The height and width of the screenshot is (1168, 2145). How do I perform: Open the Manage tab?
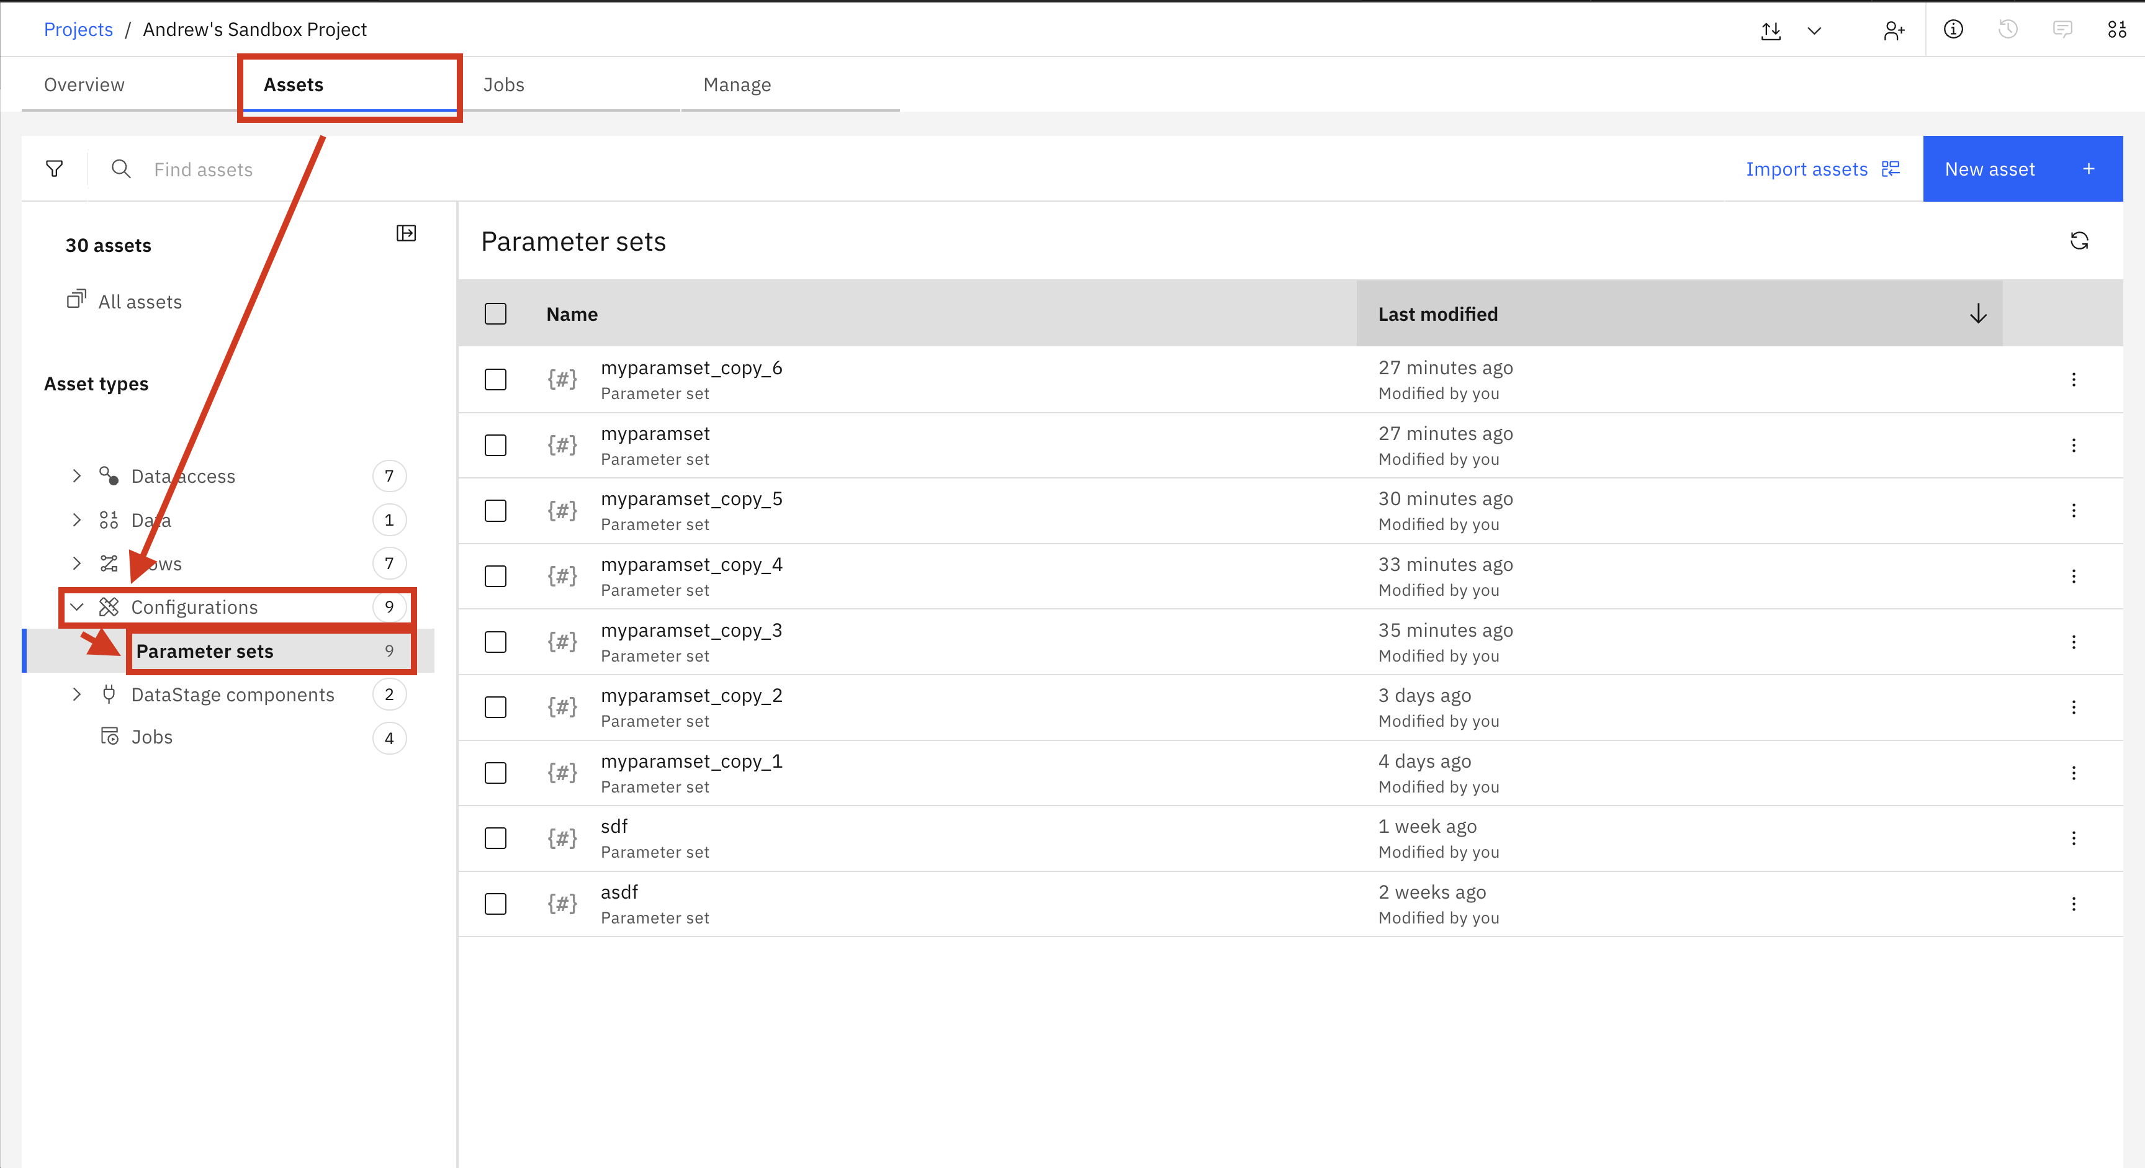tap(737, 85)
